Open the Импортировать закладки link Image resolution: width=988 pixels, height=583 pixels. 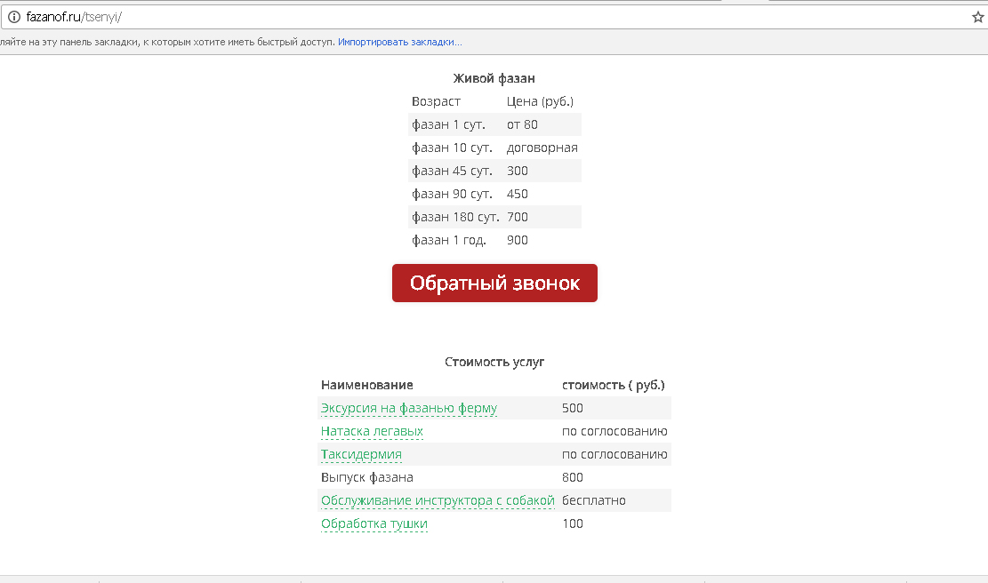click(399, 42)
